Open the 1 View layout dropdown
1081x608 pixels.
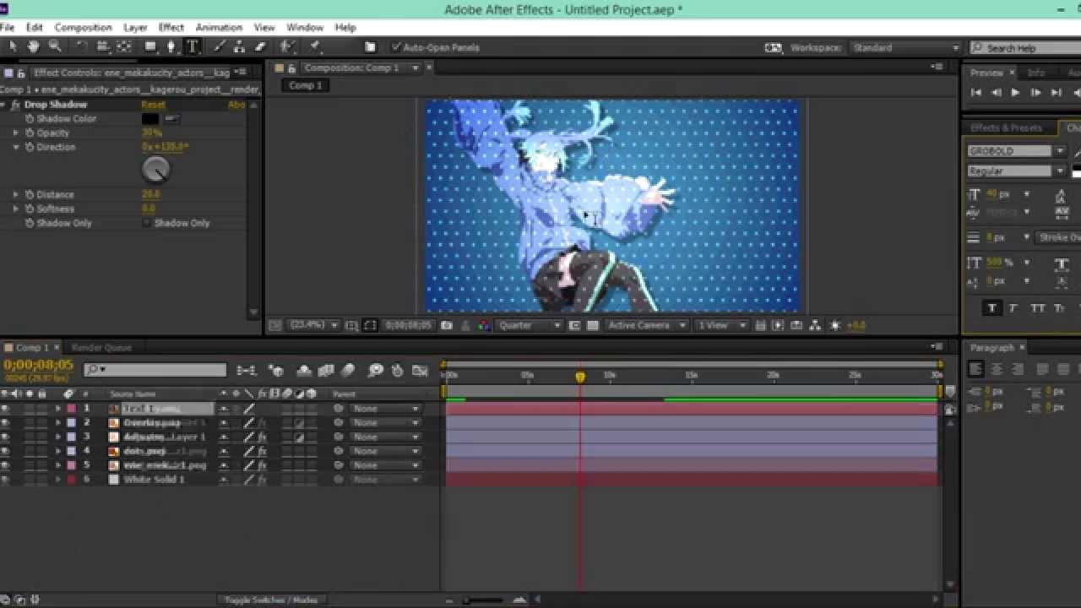723,325
